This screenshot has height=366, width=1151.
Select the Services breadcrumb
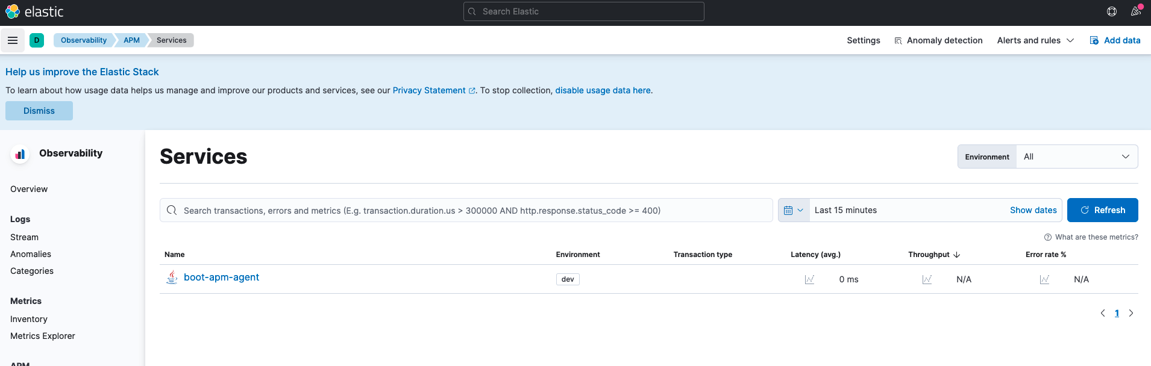[x=172, y=40]
